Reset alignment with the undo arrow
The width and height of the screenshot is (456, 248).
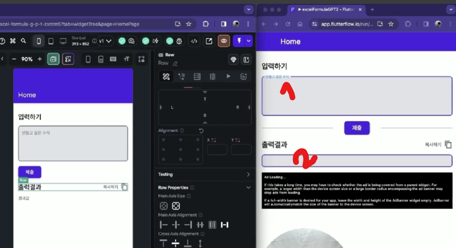coord(201,131)
